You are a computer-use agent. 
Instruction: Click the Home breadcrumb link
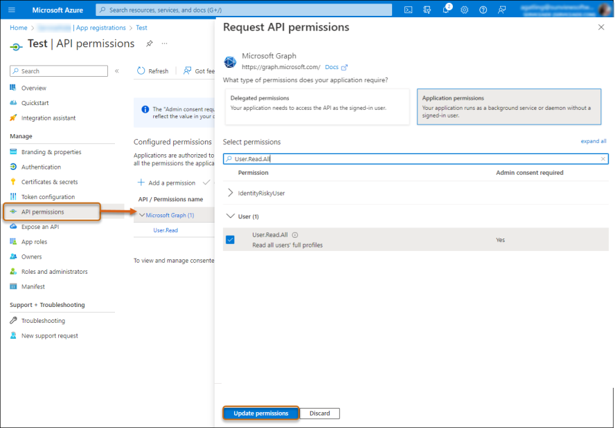point(19,28)
